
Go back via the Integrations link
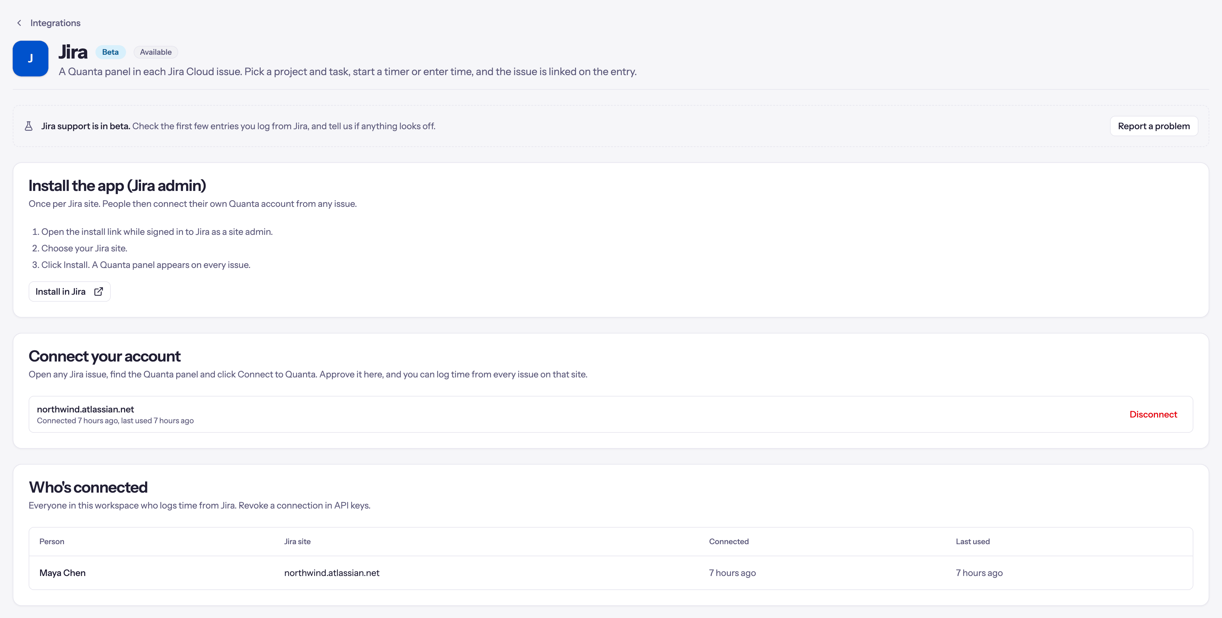pos(55,23)
